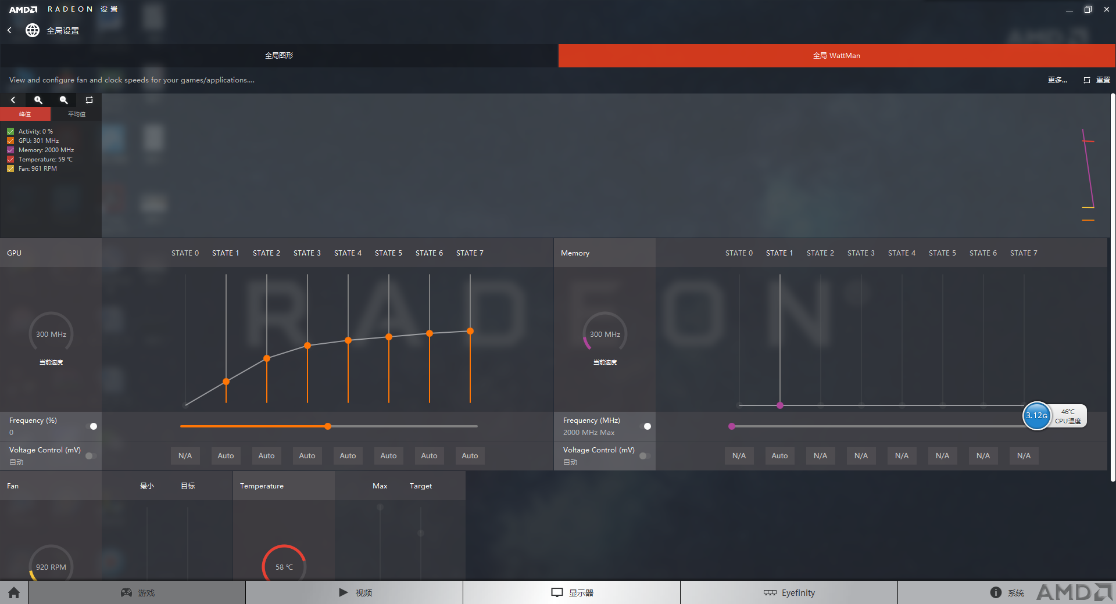Click the vertical scrollbar on the right edge
This screenshot has width=1116, height=604.
tap(1113, 287)
